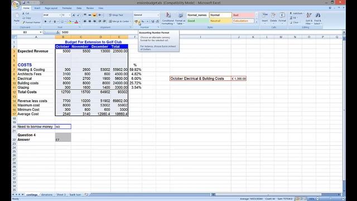Switch to the Formulas tab
Screen dimensions: 357x201
tap(67, 8)
